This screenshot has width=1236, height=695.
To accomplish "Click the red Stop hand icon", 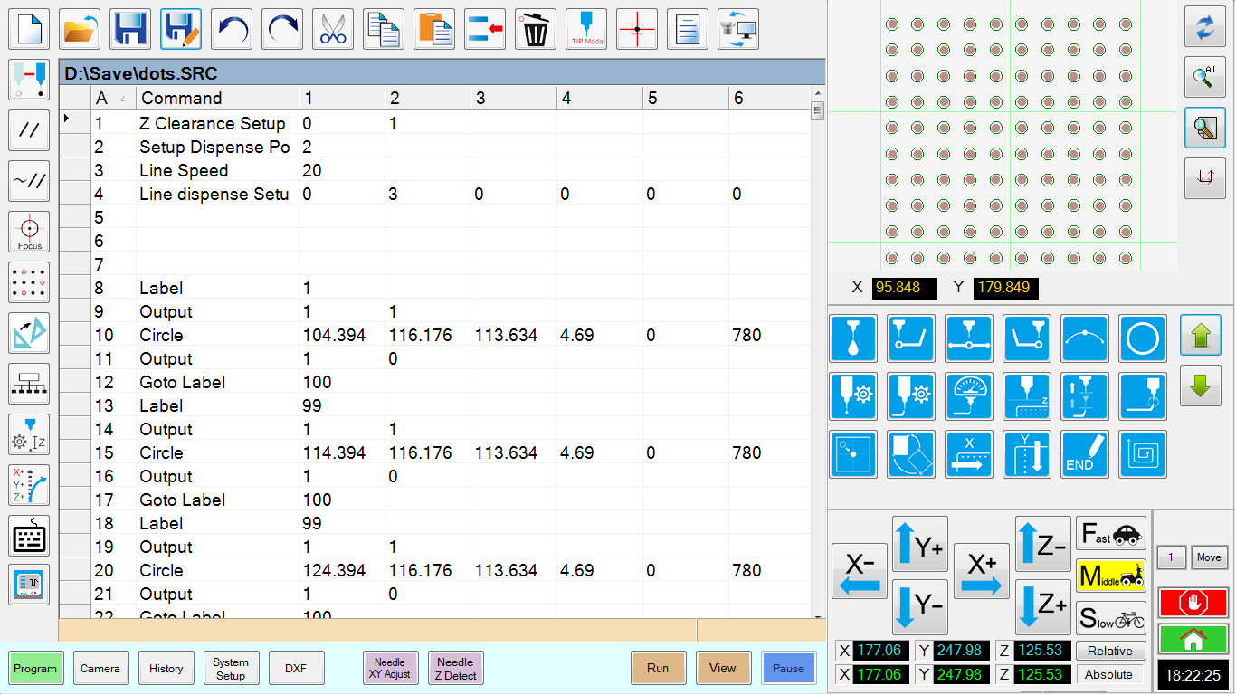I will click(1193, 603).
